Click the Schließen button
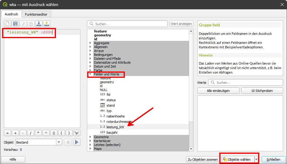 click(x=273, y=159)
